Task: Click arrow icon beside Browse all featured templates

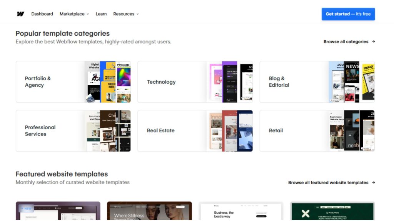Action: coord(373,182)
